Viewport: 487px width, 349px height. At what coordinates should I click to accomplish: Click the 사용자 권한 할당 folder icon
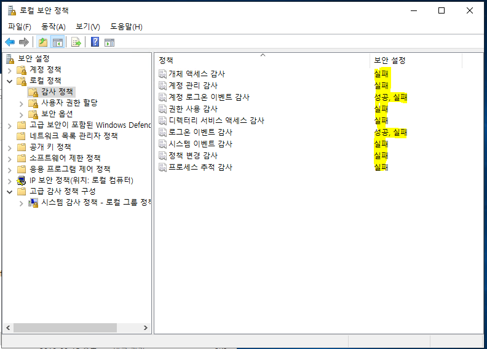point(33,103)
